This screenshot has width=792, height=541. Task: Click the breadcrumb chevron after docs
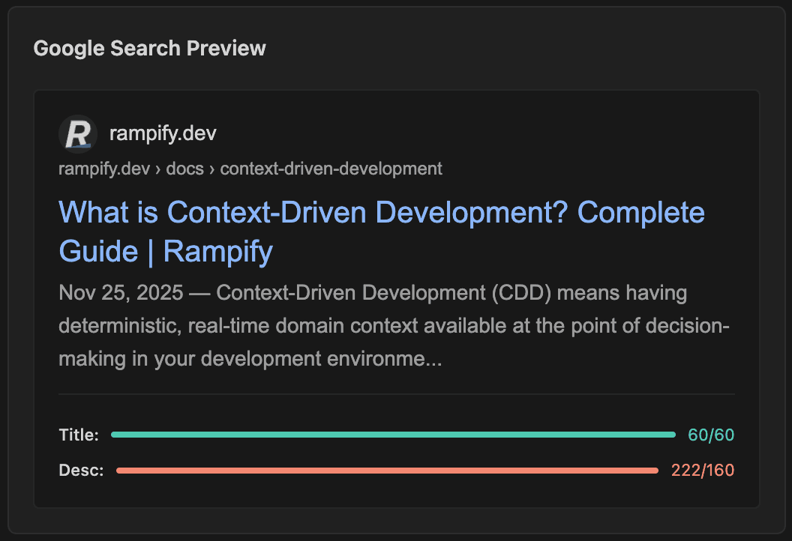click(212, 169)
